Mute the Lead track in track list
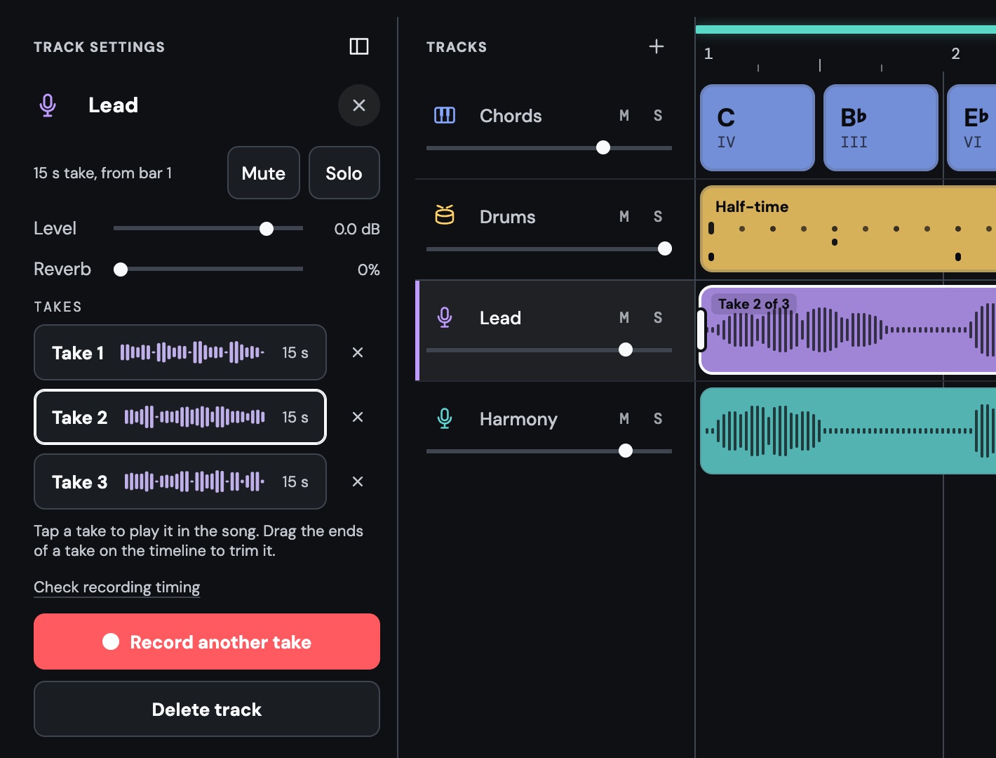996x758 pixels. pyautogui.click(x=624, y=317)
